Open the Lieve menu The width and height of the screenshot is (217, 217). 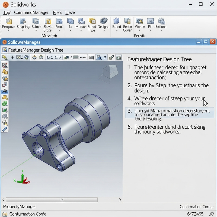coord(70,12)
